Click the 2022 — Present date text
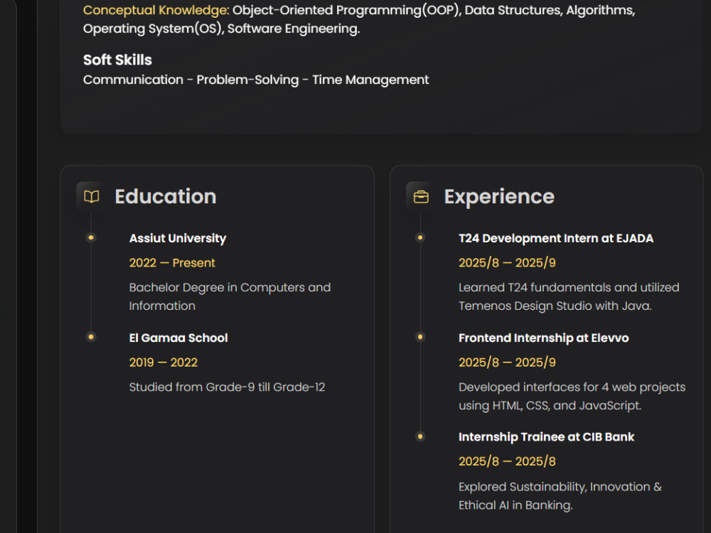This screenshot has height=533, width=711. click(172, 263)
